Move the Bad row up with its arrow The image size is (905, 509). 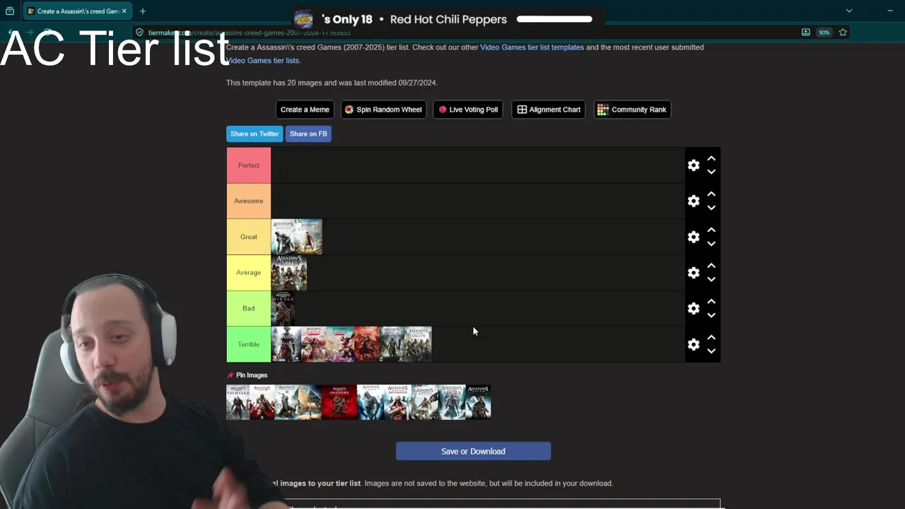[711, 302]
